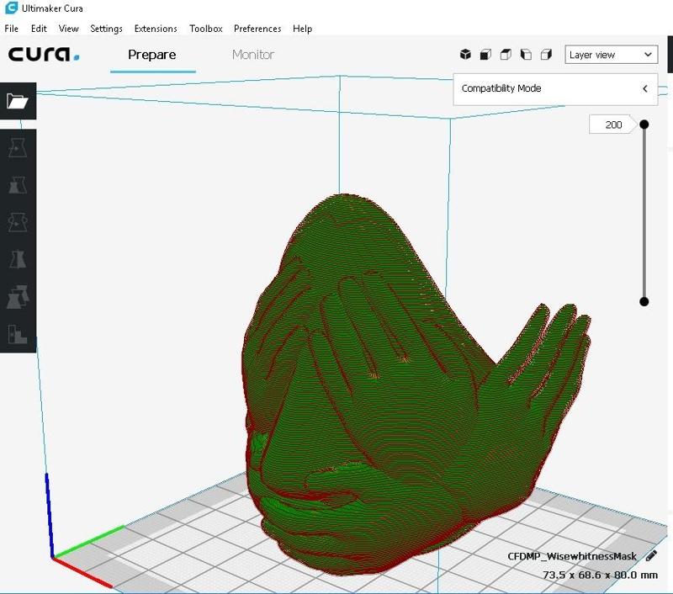Select the Scale tool in the sidebar

click(18, 185)
